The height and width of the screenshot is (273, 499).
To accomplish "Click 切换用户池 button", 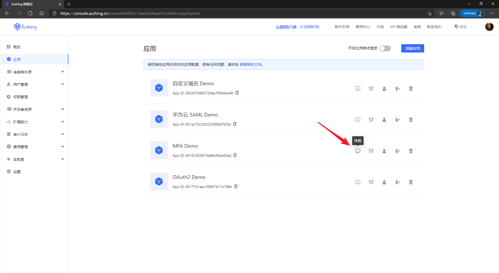I will 310,27.
